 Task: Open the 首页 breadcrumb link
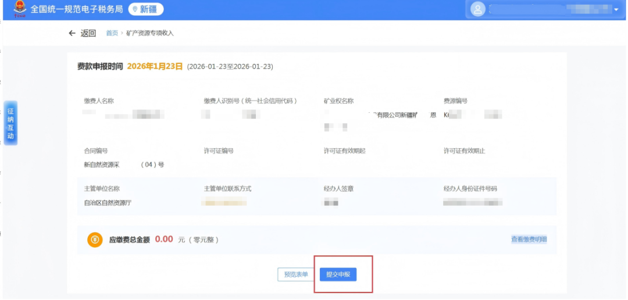pos(112,33)
